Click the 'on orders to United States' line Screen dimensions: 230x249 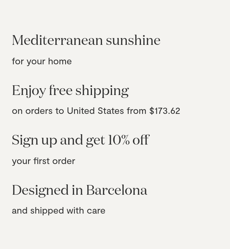click(96, 111)
